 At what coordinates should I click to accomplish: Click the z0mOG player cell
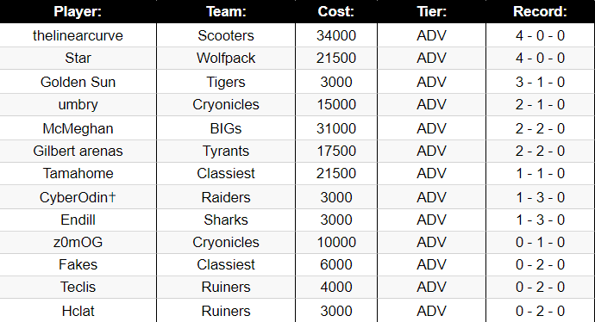coord(78,243)
